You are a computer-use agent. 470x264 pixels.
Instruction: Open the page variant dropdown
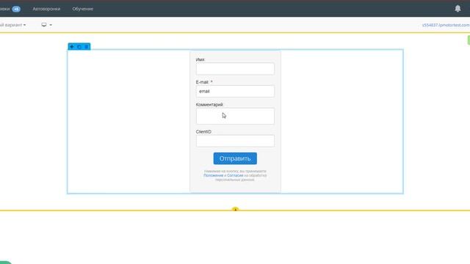tap(12, 25)
